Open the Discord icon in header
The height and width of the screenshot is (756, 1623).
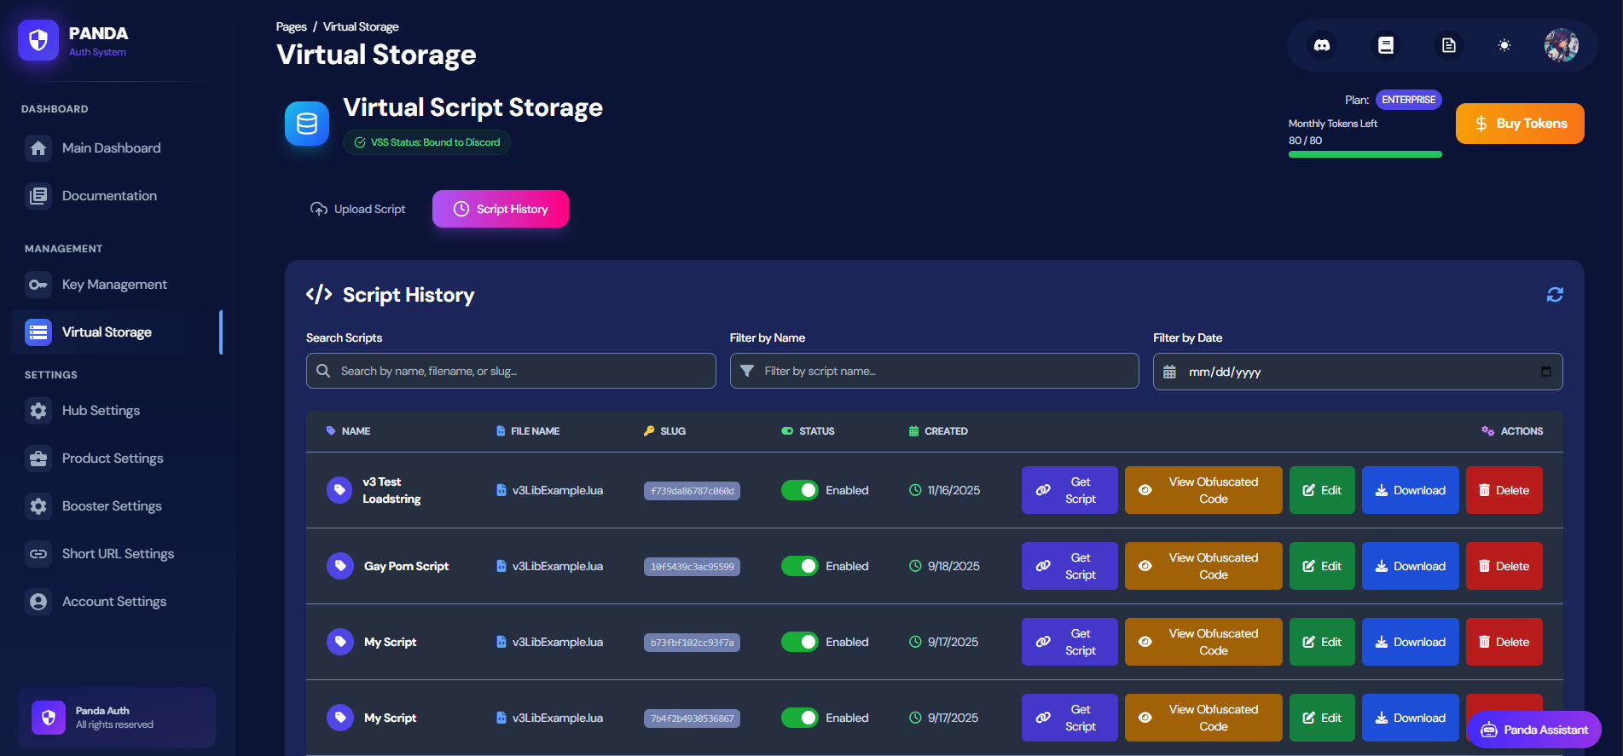point(1322,45)
